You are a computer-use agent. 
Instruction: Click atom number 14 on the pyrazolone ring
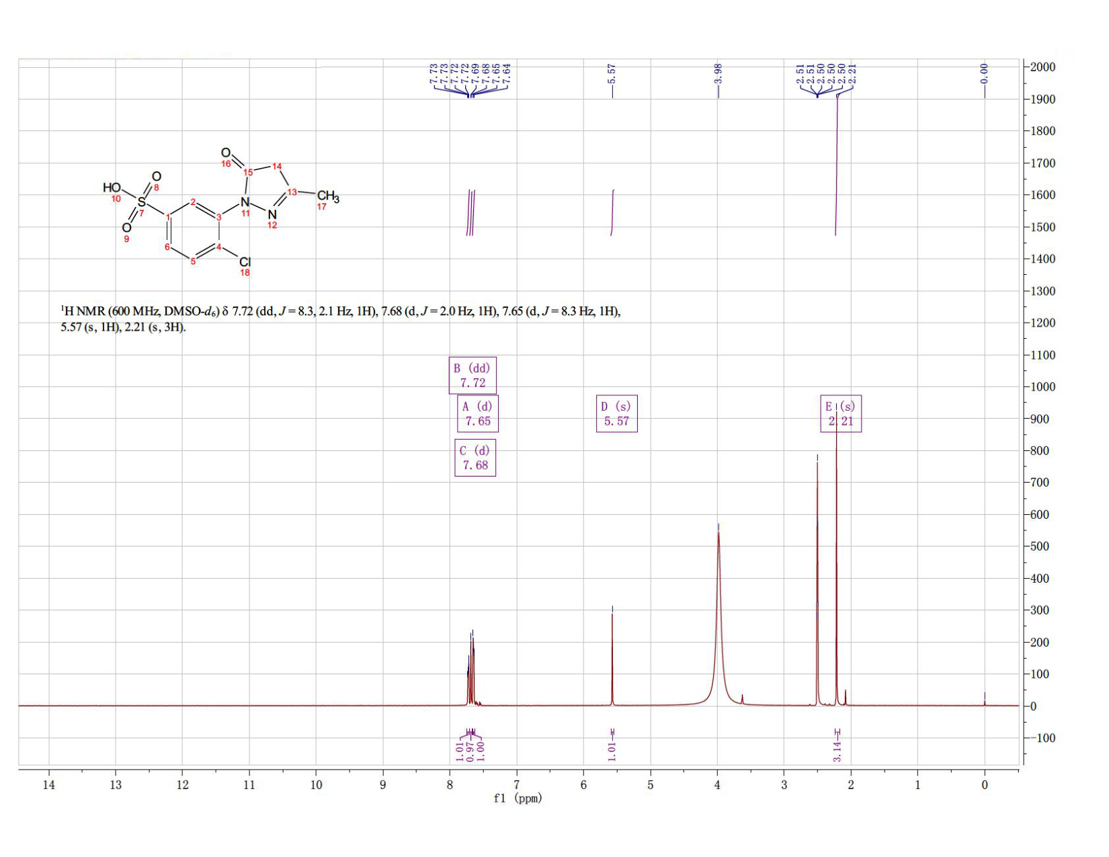[277, 166]
